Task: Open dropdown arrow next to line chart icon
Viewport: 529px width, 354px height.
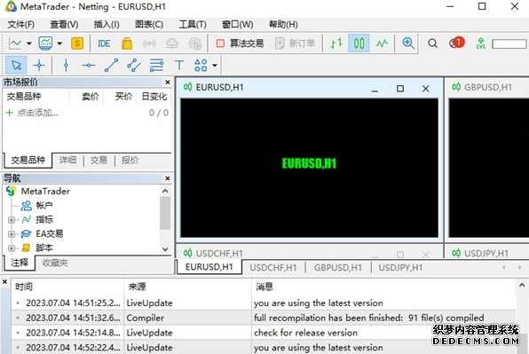Action: 29,43
